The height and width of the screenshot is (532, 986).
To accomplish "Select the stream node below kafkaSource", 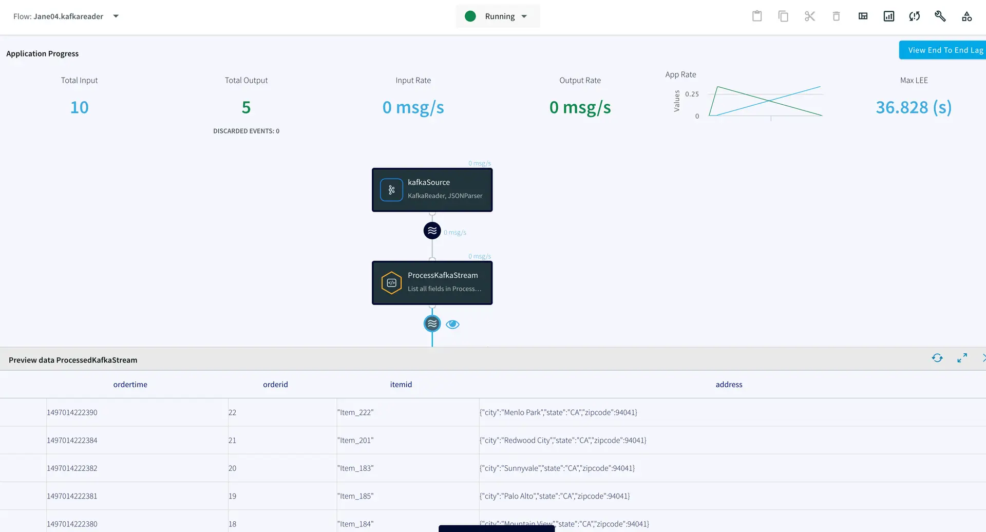I will point(432,231).
